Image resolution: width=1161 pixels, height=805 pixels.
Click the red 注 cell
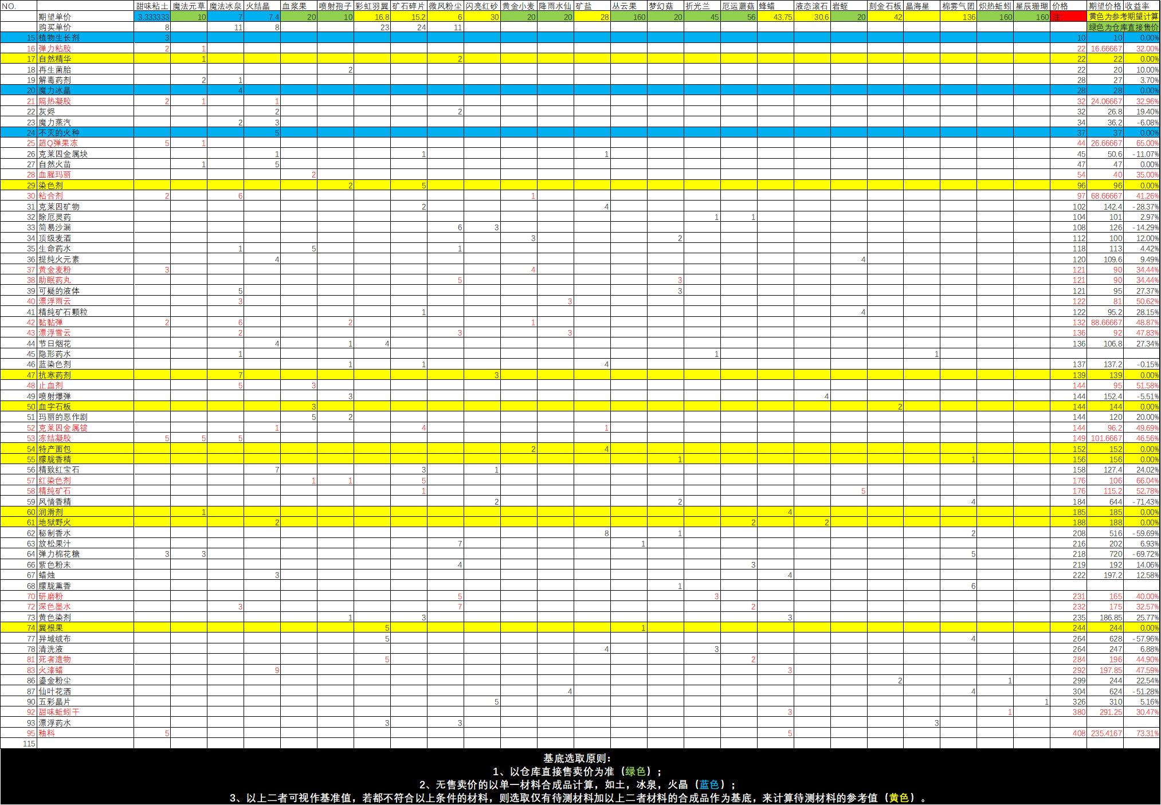click(x=1068, y=17)
